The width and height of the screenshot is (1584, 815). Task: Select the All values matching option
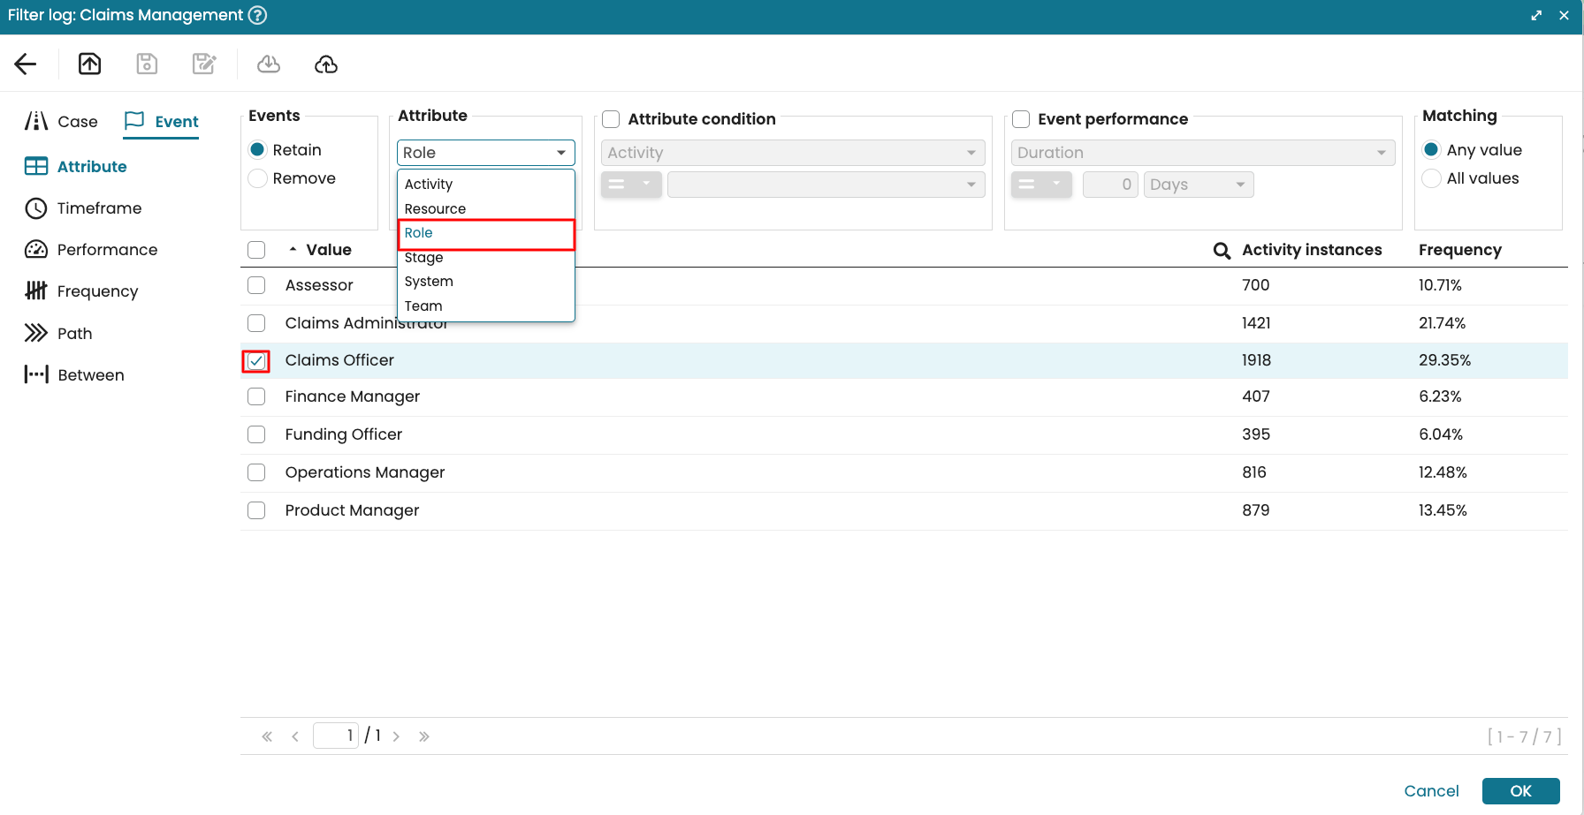pos(1431,178)
